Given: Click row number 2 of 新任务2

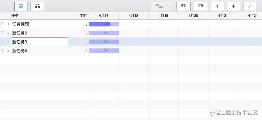Looking at the screenshot, I should point(8,33).
